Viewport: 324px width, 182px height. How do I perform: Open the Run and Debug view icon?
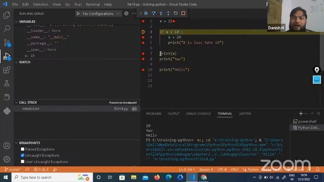click(7, 56)
